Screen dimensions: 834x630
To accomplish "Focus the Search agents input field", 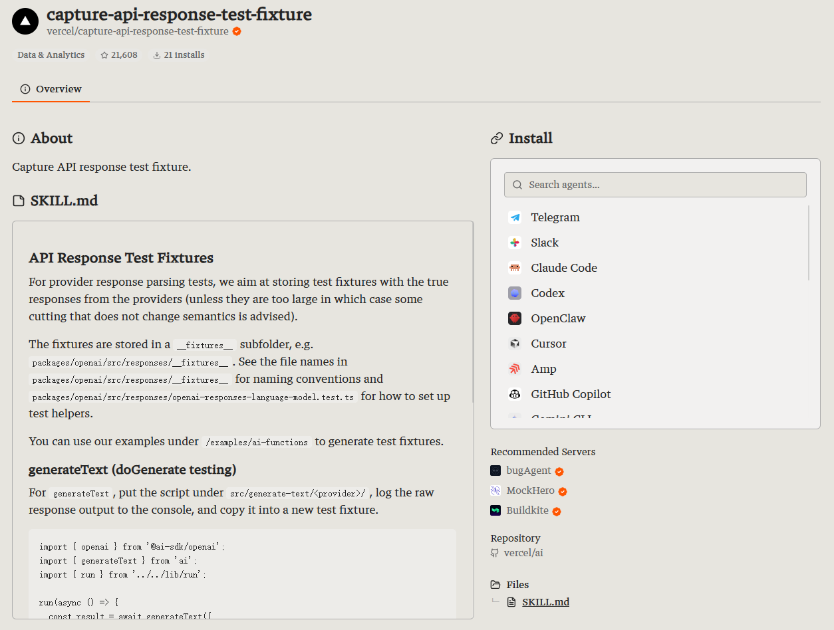I will pyautogui.click(x=655, y=185).
